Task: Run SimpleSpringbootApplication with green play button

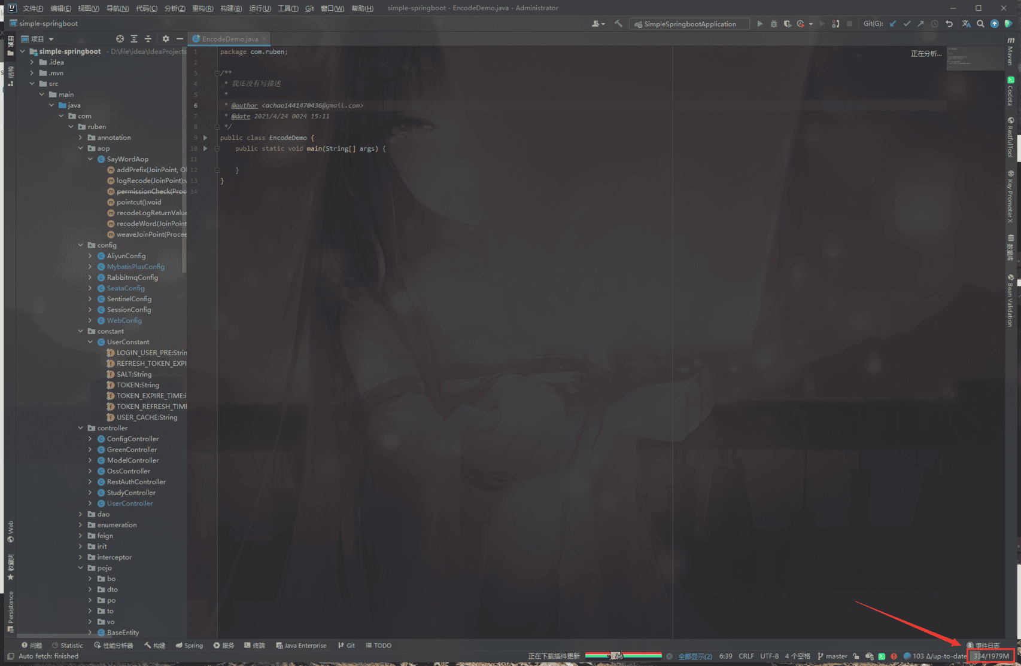Action: tap(759, 24)
